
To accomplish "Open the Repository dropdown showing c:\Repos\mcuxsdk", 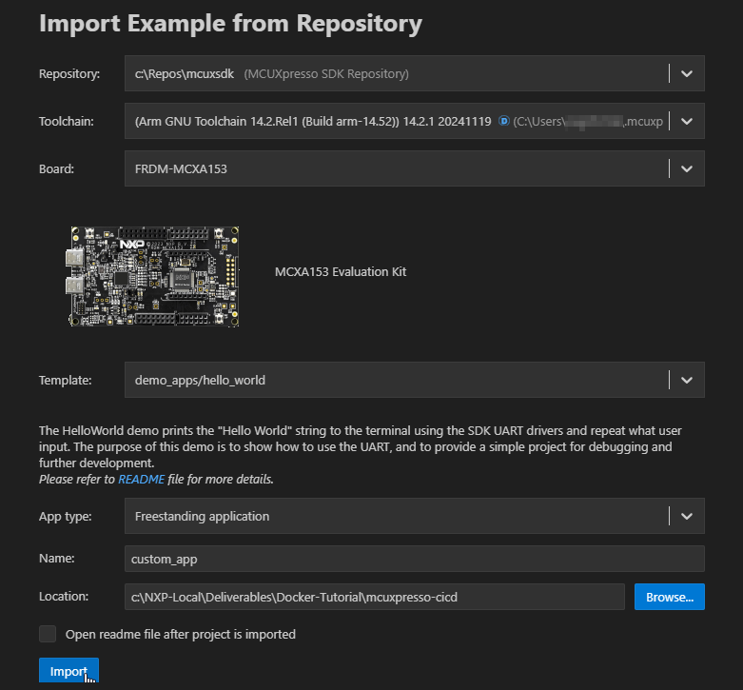I will 414,73.
